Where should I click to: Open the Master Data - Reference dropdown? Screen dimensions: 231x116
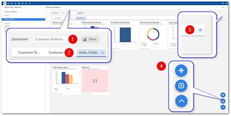coord(25,7)
